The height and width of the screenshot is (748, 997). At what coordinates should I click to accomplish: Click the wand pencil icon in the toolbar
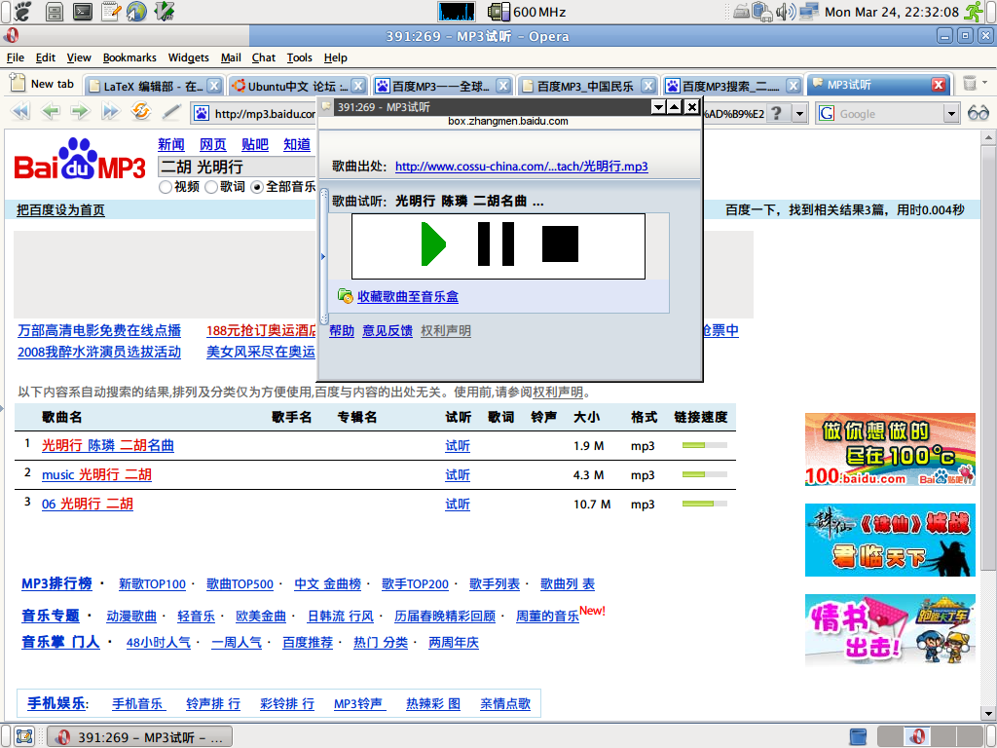pyautogui.click(x=171, y=112)
